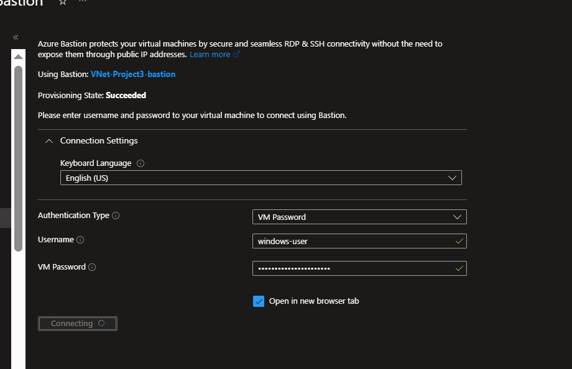Click the external link icon after Learn more
The image size is (572, 369).
(x=236, y=55)
